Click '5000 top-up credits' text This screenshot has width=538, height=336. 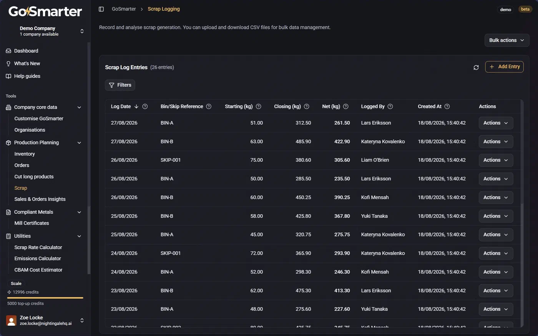25,304
